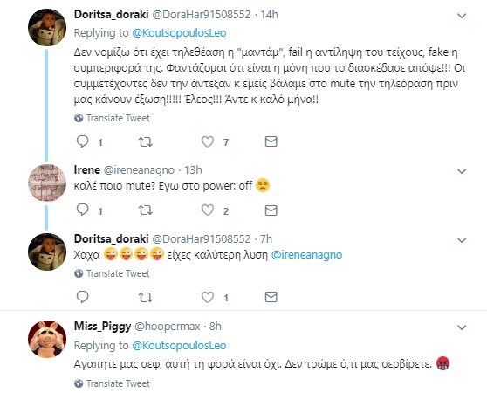This screenshot has height=393, width=487.
Task: Retweet the Χαχα tweet from Doritsa_doraki
Action: coord(145,297)
